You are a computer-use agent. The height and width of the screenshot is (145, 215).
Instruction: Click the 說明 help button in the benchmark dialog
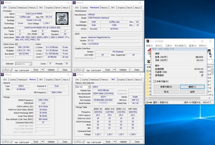192,92
